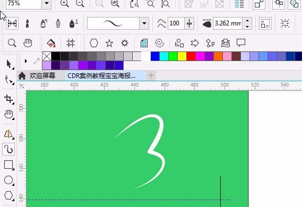Open the zoom level dropdown arrow
Screen dimensions: 302x207
tap(47, 4)
